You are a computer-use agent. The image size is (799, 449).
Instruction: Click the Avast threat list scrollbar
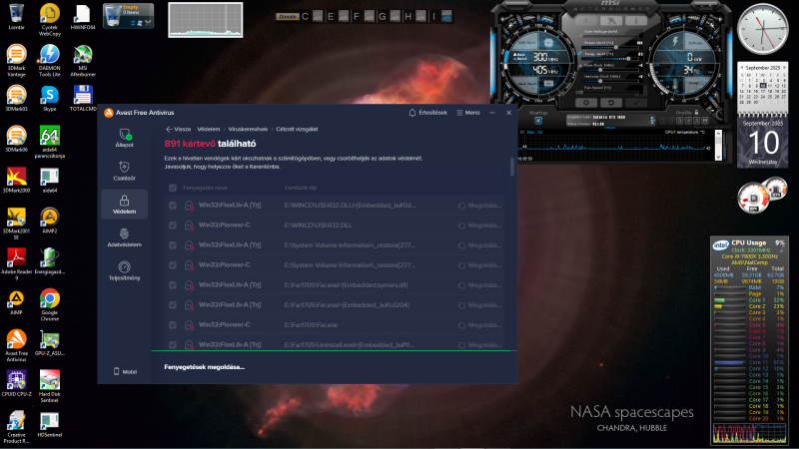(512, 167)
